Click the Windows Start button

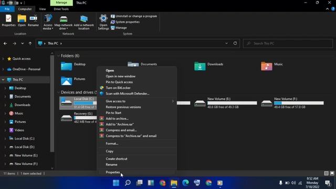point(116,183)
